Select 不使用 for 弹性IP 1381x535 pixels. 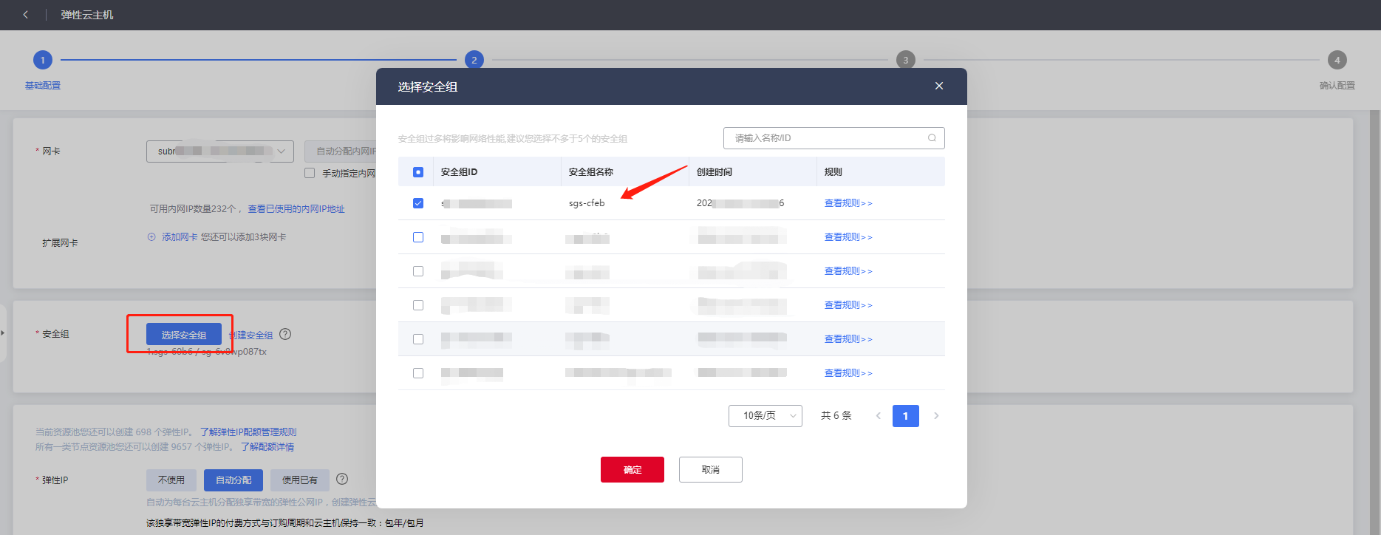pos(171,480)
